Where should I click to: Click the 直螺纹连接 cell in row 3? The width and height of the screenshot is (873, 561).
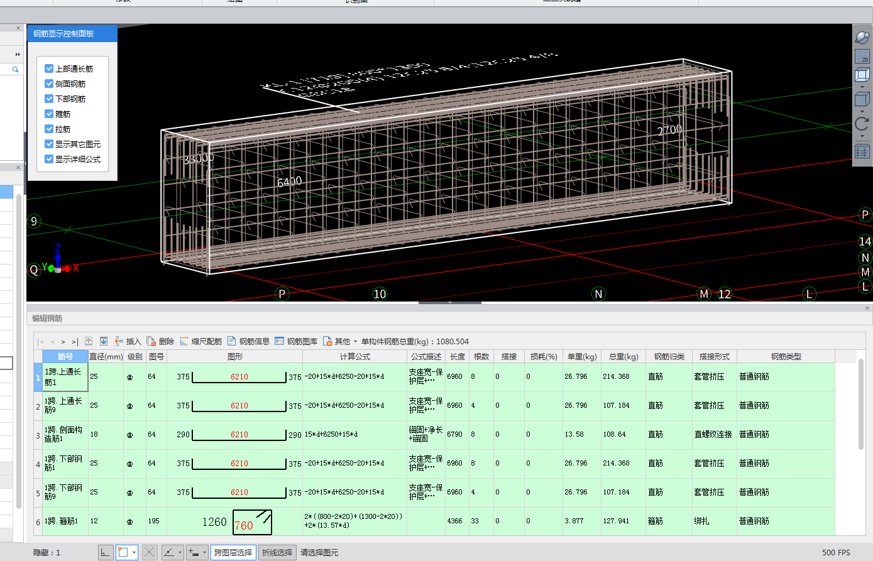point(713,435)
